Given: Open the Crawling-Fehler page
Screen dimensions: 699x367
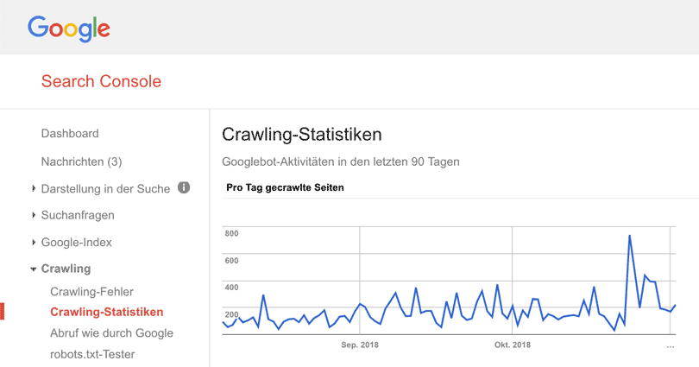Looking at the screenshot, I should (x=91, y=292).
